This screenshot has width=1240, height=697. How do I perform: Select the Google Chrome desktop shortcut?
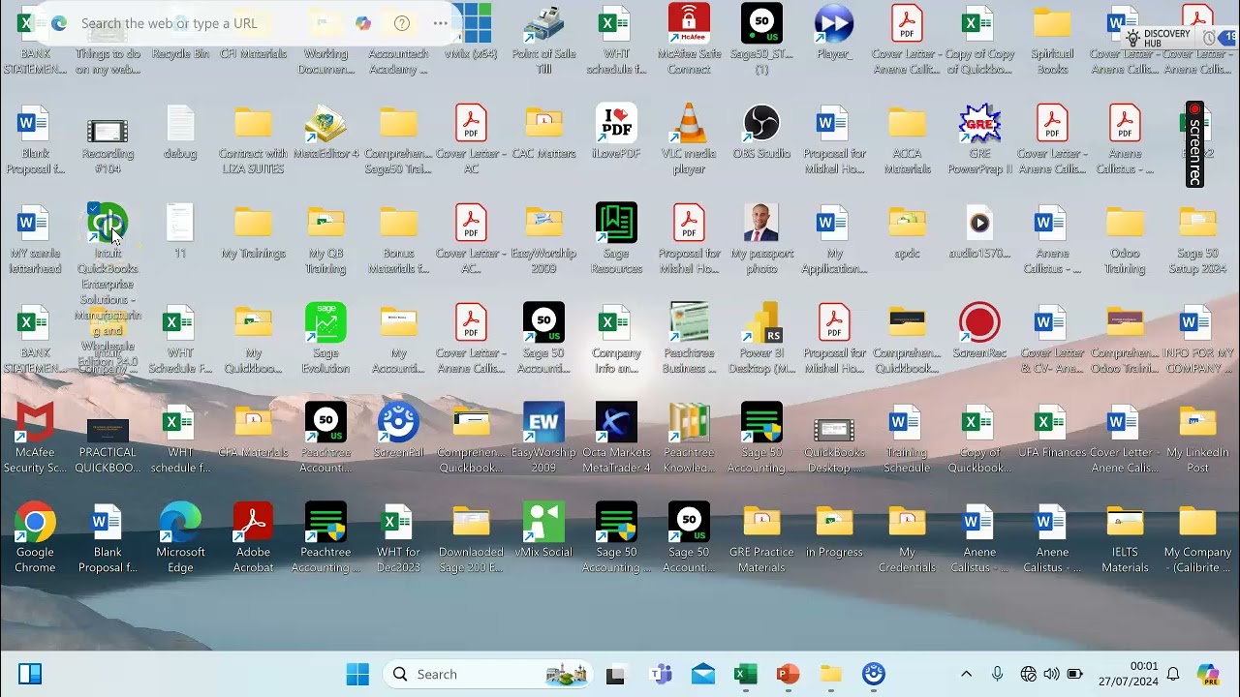coord(35,538)
